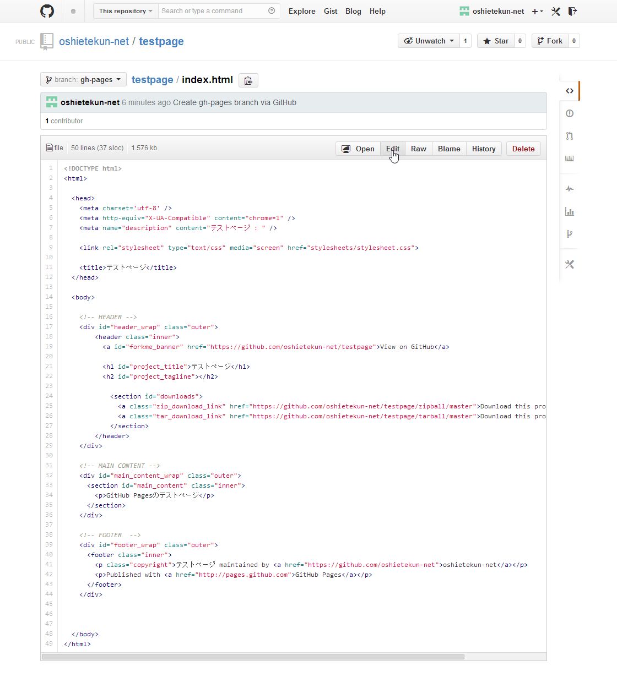The width and height of the screenshot is (617, 677).
Task: Open the Code tab icon in the sidebar
Action: [570, 91]
